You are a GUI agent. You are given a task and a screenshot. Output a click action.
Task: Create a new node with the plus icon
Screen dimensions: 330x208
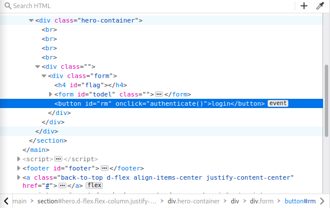tap(304, 6)
